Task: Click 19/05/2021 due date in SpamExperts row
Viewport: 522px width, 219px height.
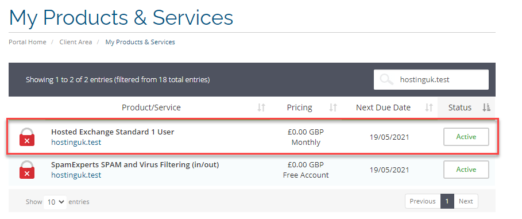Action: [389, 170]
